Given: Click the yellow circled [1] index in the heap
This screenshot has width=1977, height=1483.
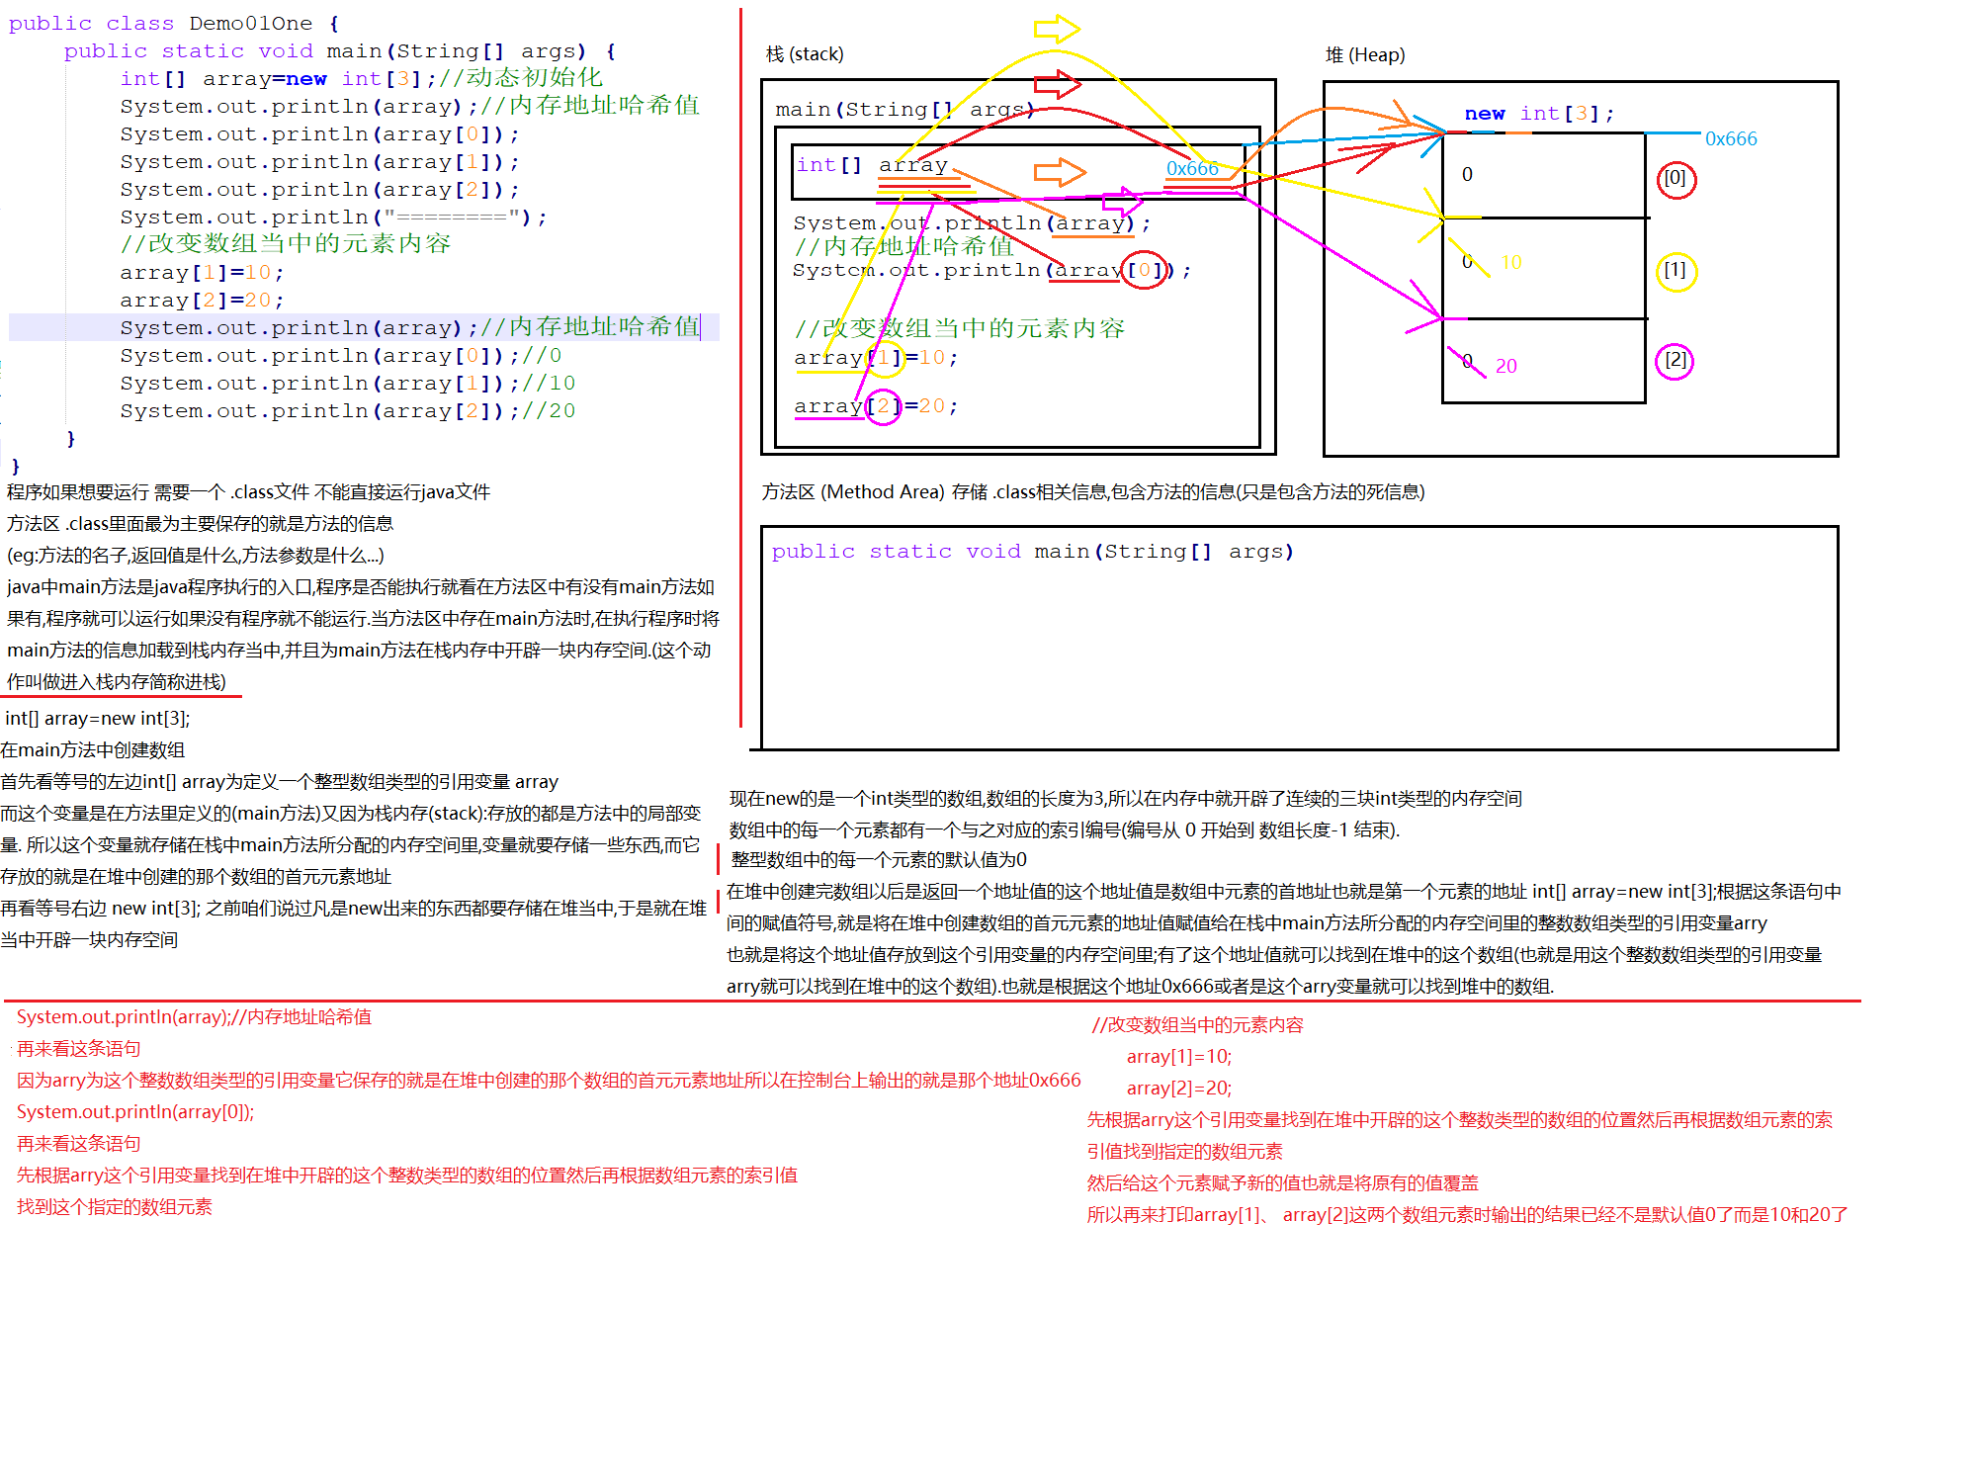Looking at the screenshot, I should [x=1676, y=271].
